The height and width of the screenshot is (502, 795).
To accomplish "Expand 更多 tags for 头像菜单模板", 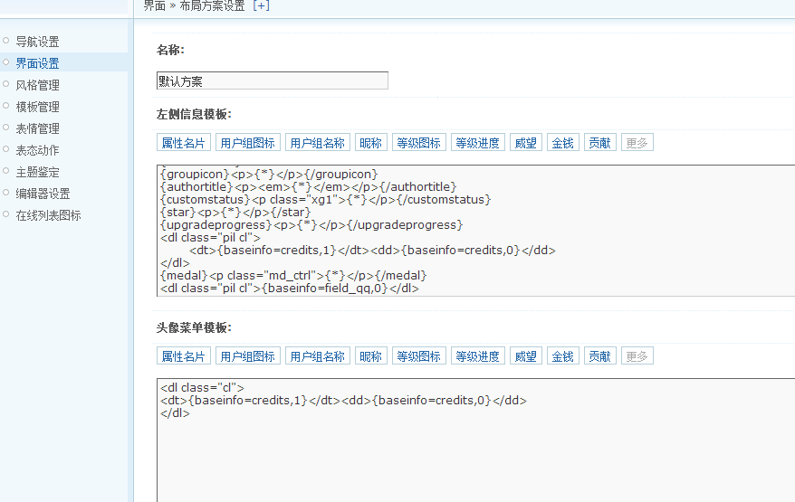I will point(637,356).
